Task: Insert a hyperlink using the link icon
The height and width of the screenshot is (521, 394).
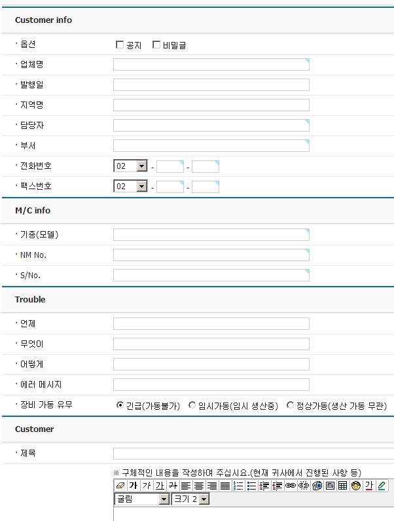Action: (290, 486)
